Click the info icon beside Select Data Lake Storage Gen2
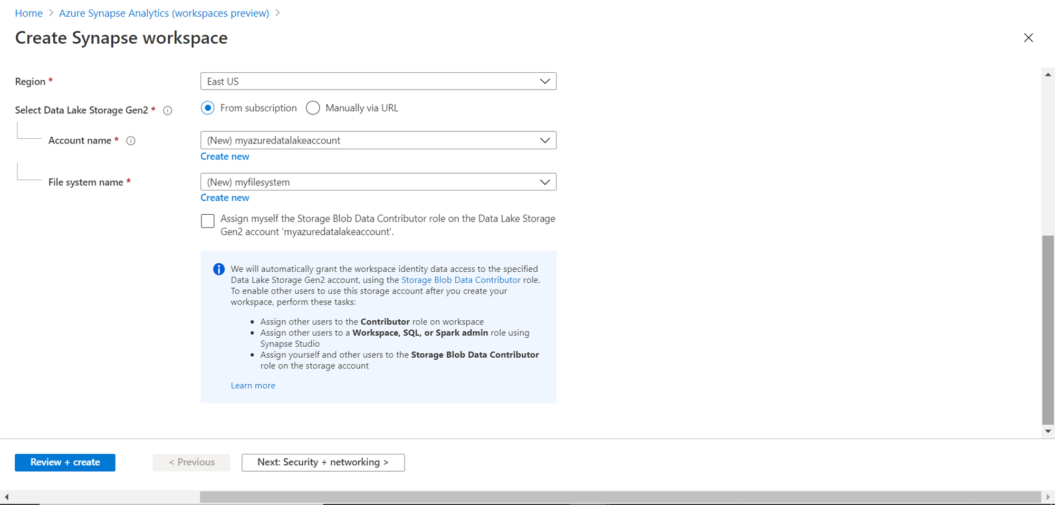This screenshot has height=505, width=1055. [168, 110]
